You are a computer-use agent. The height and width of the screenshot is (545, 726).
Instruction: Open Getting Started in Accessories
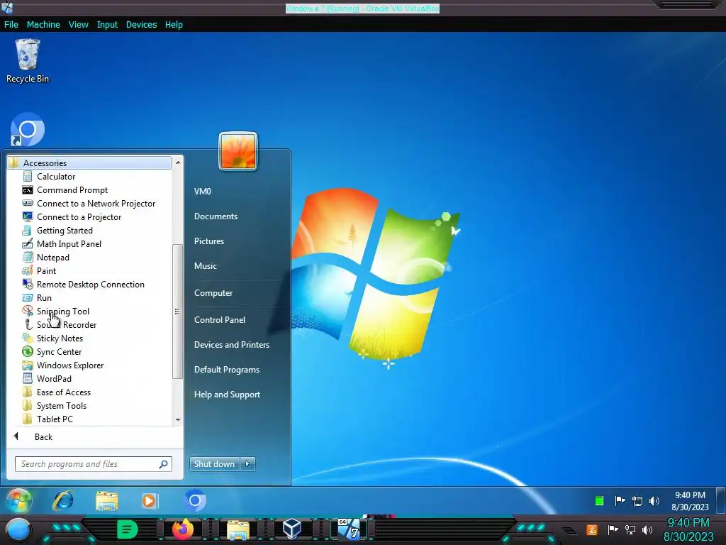pos(65,231)
